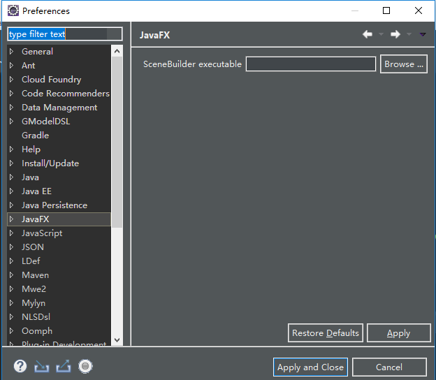436x380 pixels.
Task: Expand the Maven tree node
Action: pos(11,275)
